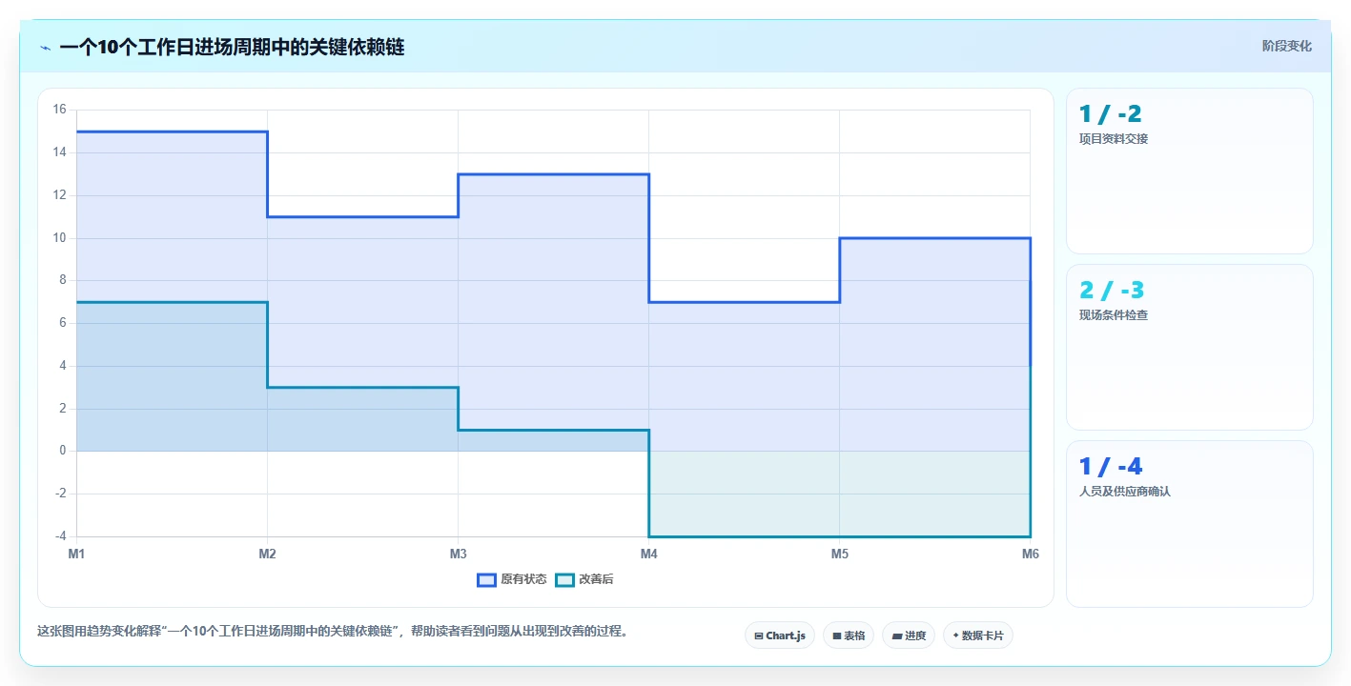This screenshot has height=686, width=1351.
Task: Click the 进度 tag chip
Action: [x=909, y=636]
